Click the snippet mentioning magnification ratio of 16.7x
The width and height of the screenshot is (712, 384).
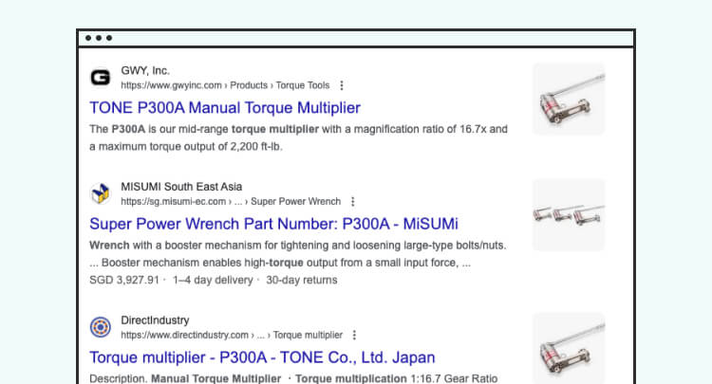tap(298, 137)
